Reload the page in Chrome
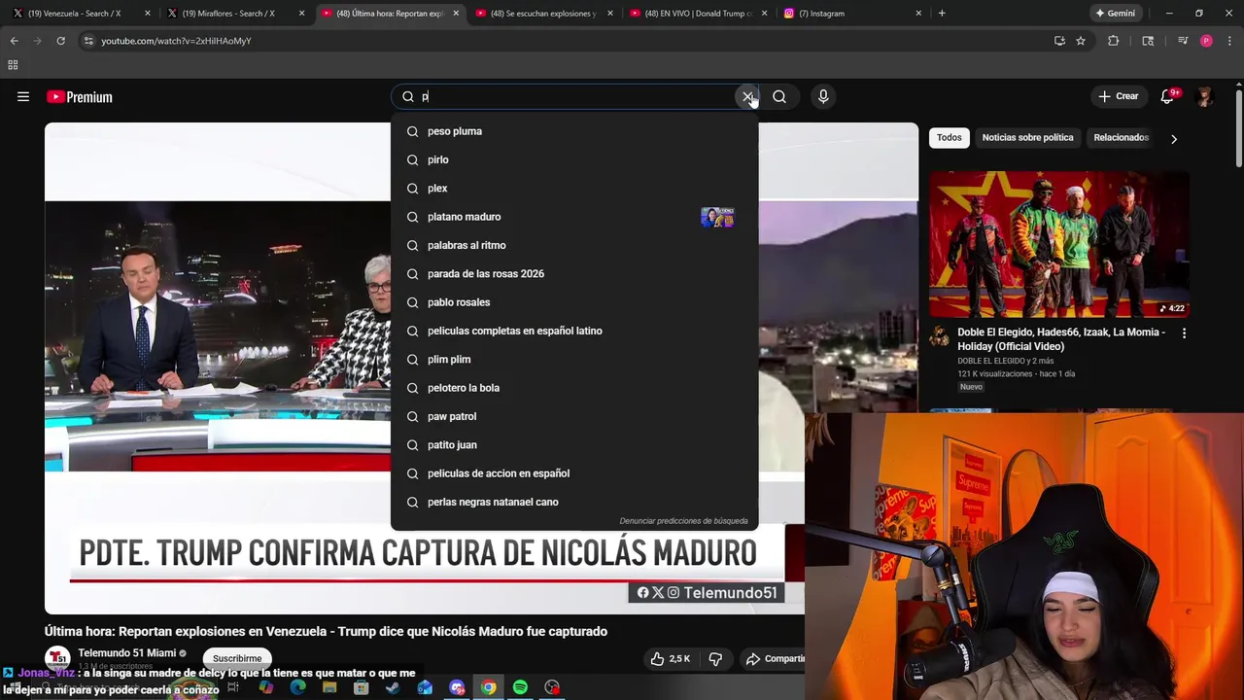The width and height of the screenshot is (1244, 700). (60, 41)
